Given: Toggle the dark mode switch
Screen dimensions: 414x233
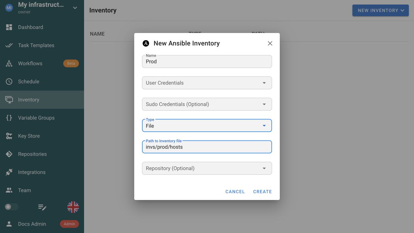Looking at the screenshot, I should pos(11,207).
